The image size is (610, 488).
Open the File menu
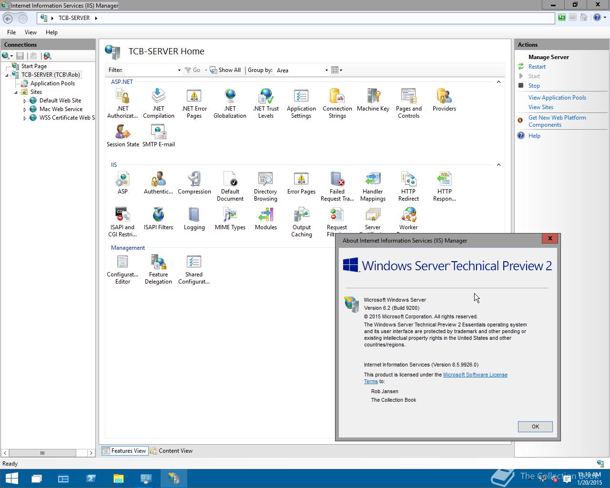click(11, 32)
